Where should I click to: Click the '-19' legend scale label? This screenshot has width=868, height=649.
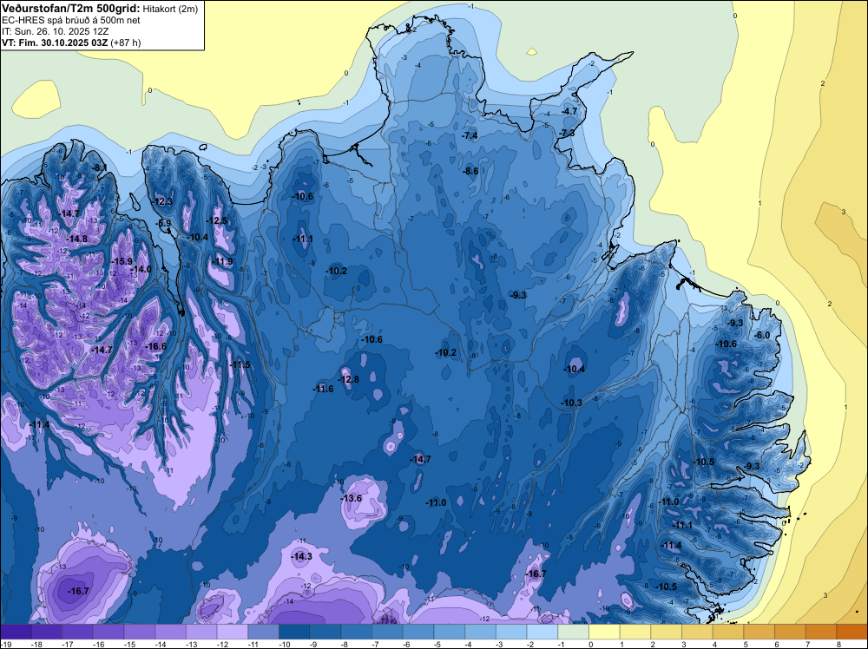coord(6,644)
